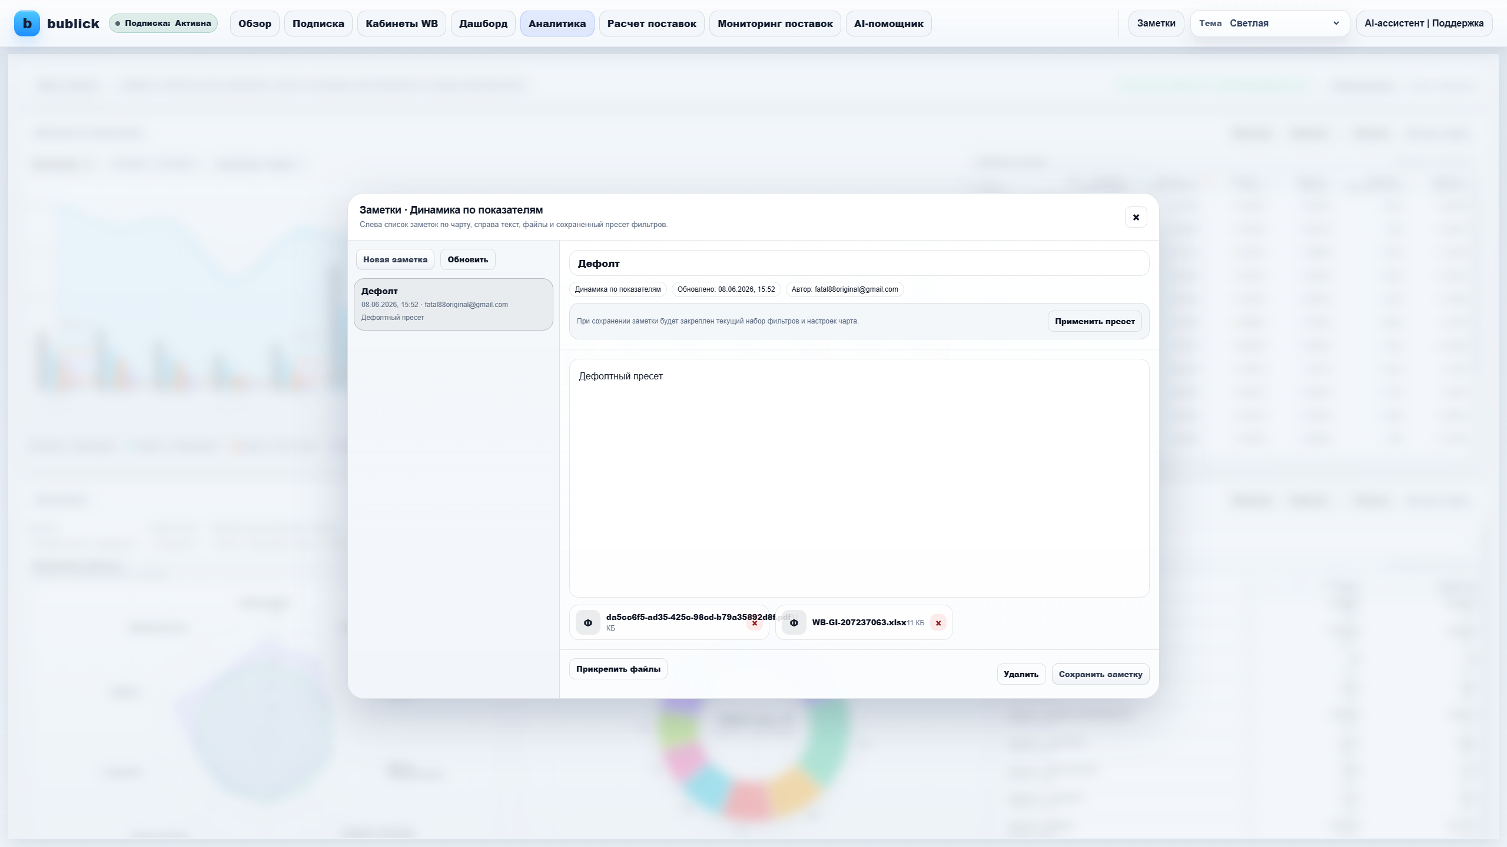This screenshot has height=847, width=1507.
Task: Open the PDF attachment file icon
Action: pos(587,623)
